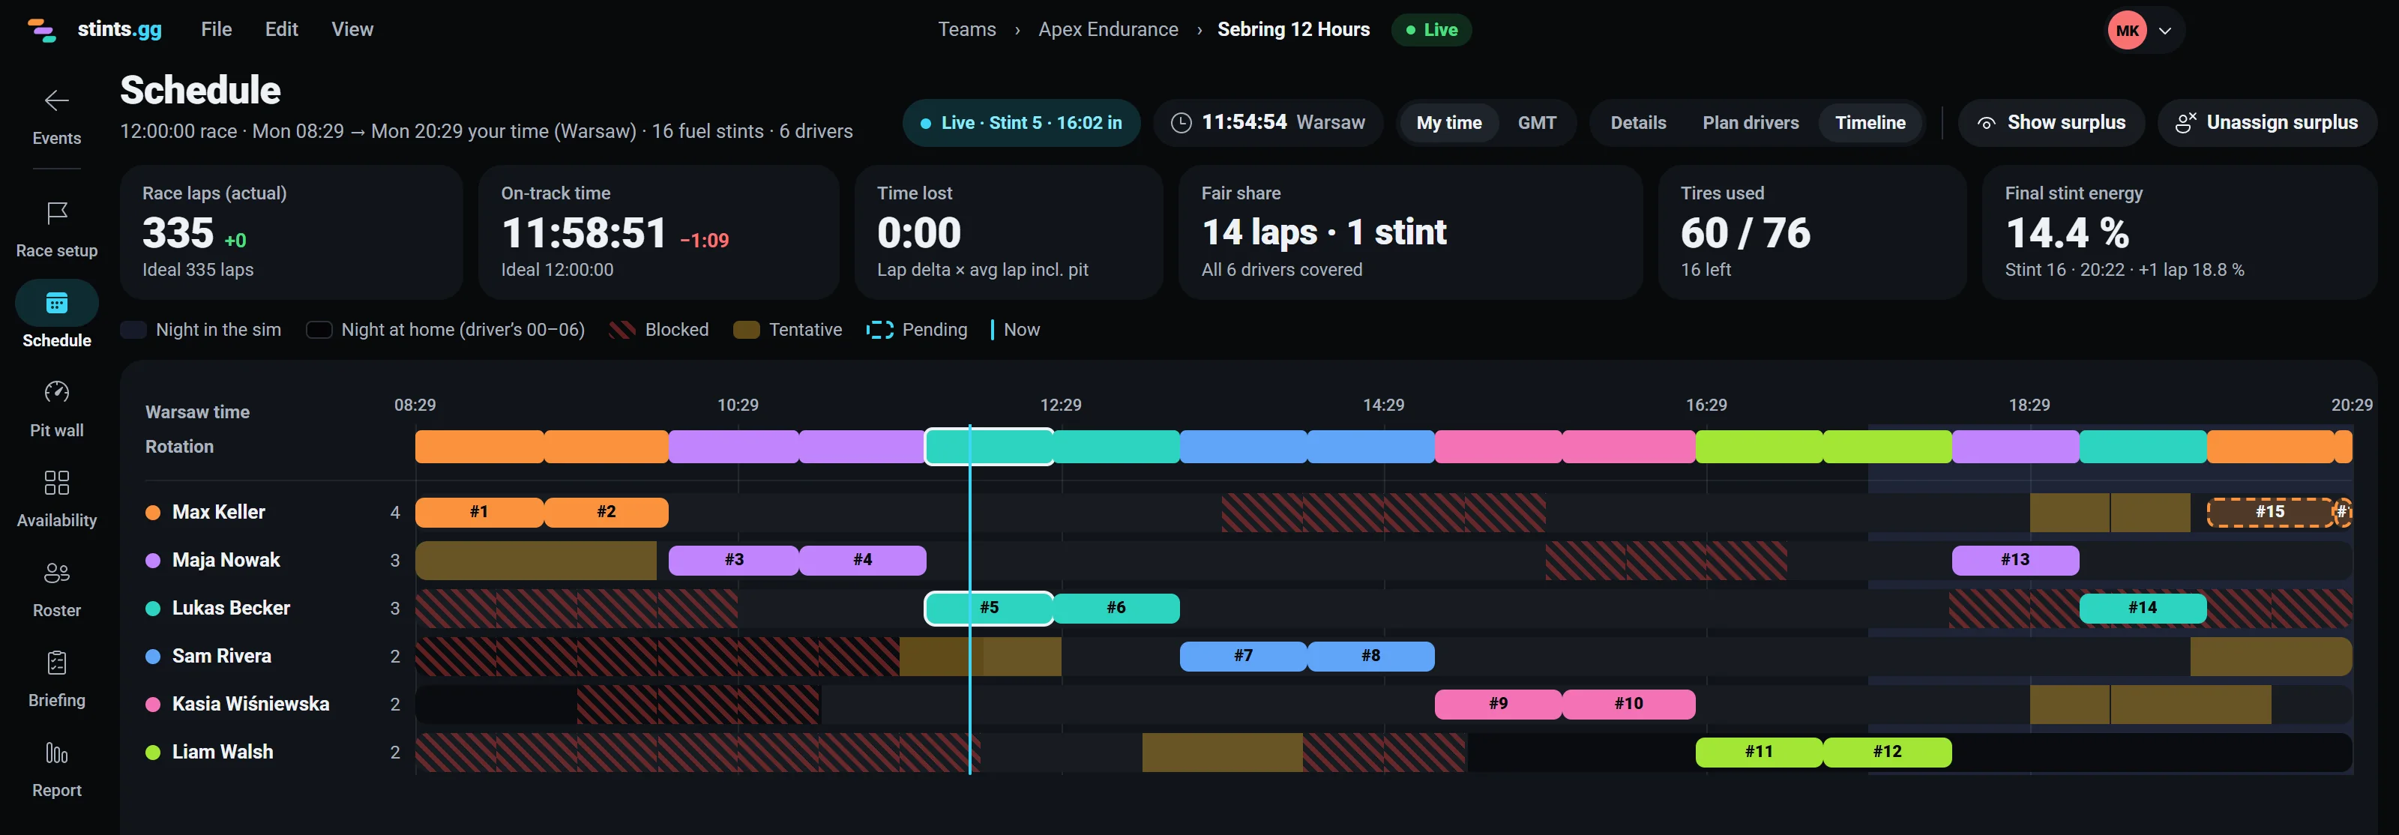Select the Schedule calendar icon
The image size is (2399, 835).
coord(57,303)
